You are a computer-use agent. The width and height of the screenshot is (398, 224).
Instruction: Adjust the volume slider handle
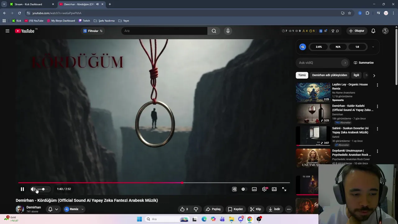click(x=43, y=189)
